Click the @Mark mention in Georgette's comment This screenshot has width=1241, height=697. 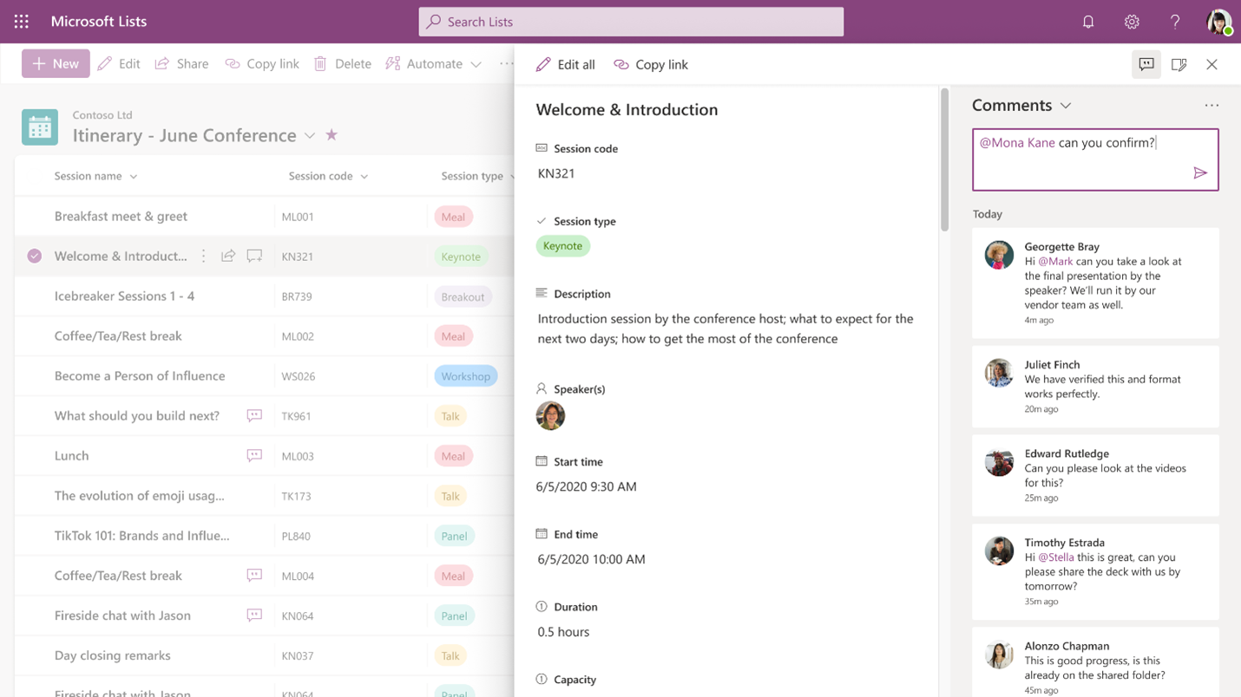[1055, 261]
